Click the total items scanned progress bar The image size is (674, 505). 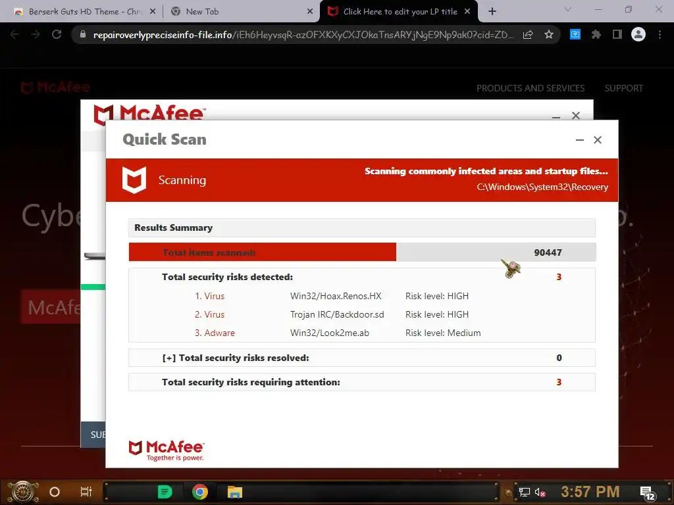tap(363, 252)
